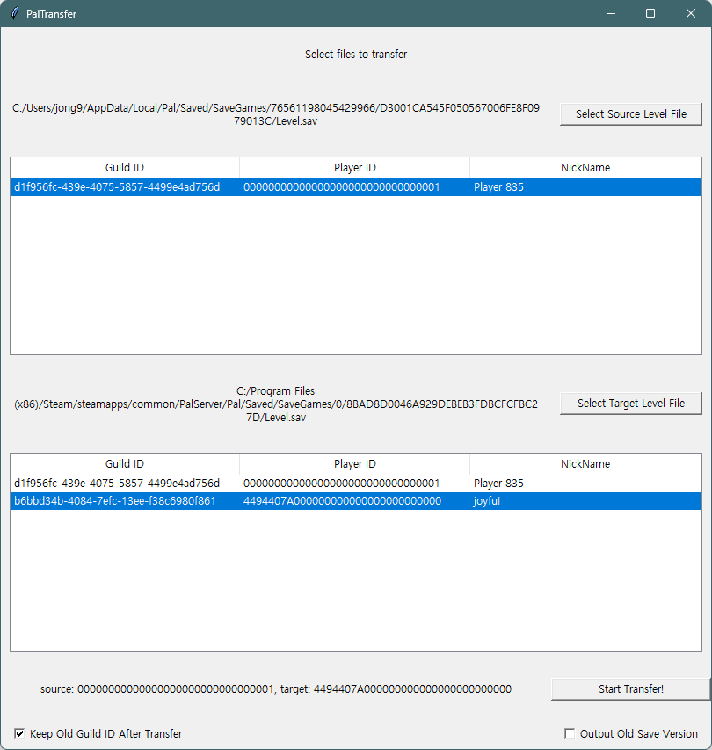712x750 pixels.
Task: Select the joyful player row in target table
Action: pos(356,501)
